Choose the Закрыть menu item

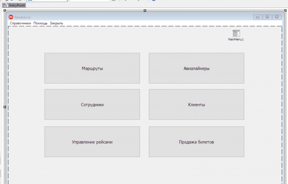point(57,23)
